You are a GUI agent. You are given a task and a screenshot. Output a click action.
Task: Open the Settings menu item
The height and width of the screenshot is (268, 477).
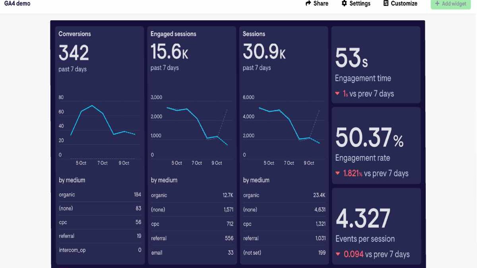356,4
